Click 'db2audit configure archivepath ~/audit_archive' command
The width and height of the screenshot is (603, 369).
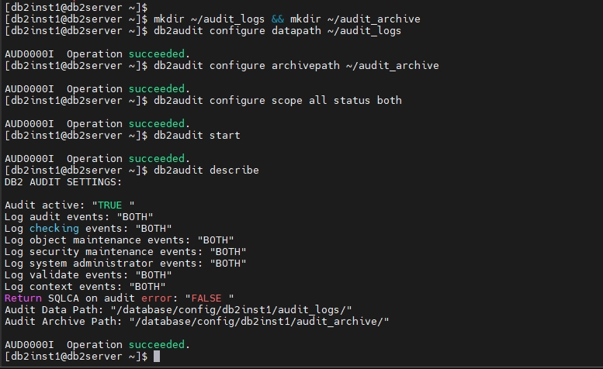point(296,66)
